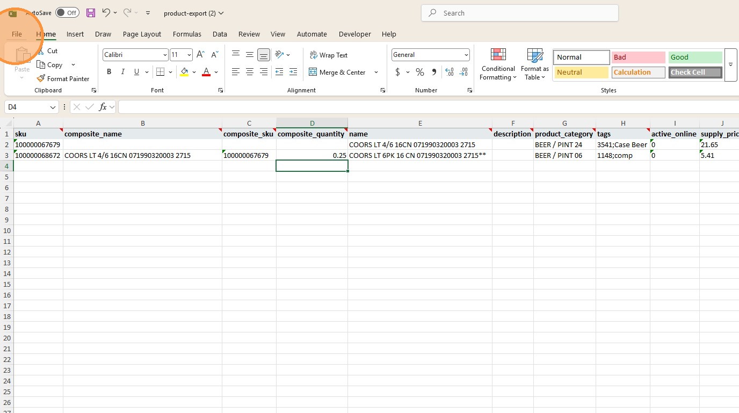Image resolution: width=739 pixels, height=413 pixels.
Task: Expand the Copy options arrow
Action: point(73,65)
